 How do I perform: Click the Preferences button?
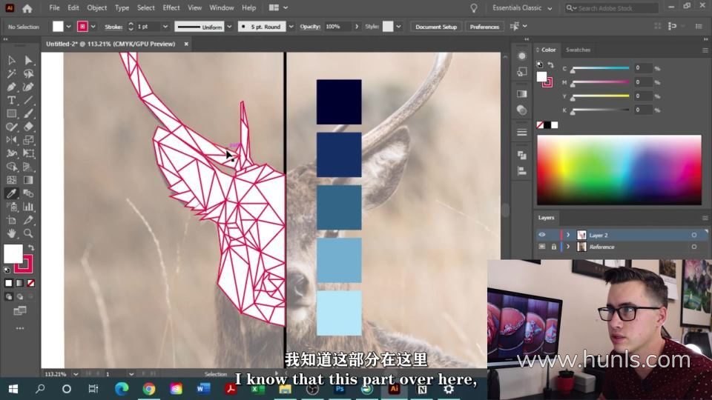(484, 27)
